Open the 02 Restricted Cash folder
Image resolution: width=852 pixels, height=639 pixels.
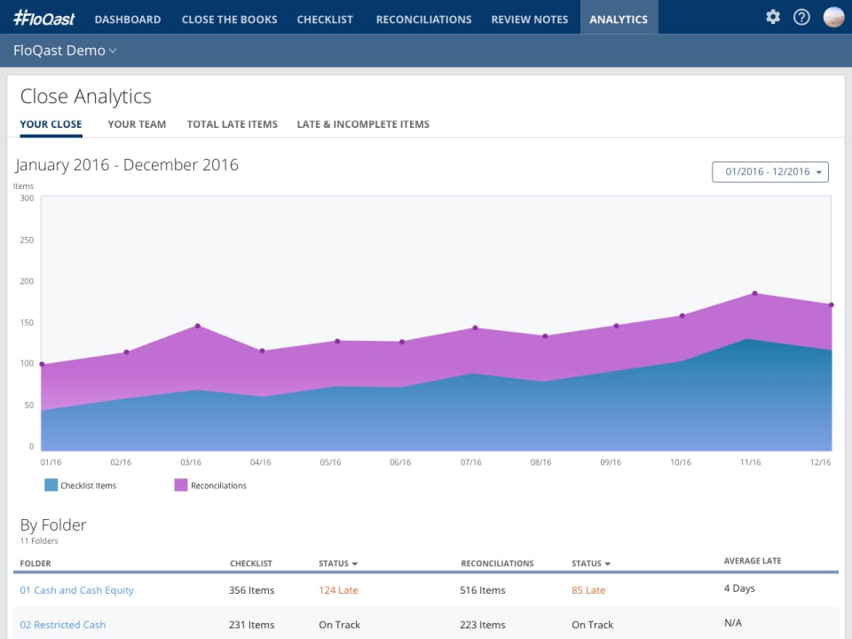tap(63, 624)
